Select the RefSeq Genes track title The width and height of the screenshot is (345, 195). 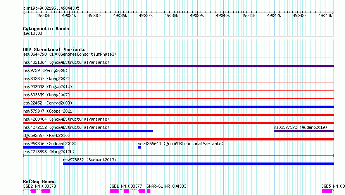pyautogui.click(x=39, y=181)
